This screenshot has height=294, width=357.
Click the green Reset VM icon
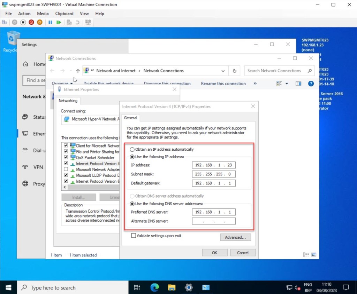pos(59,22)
